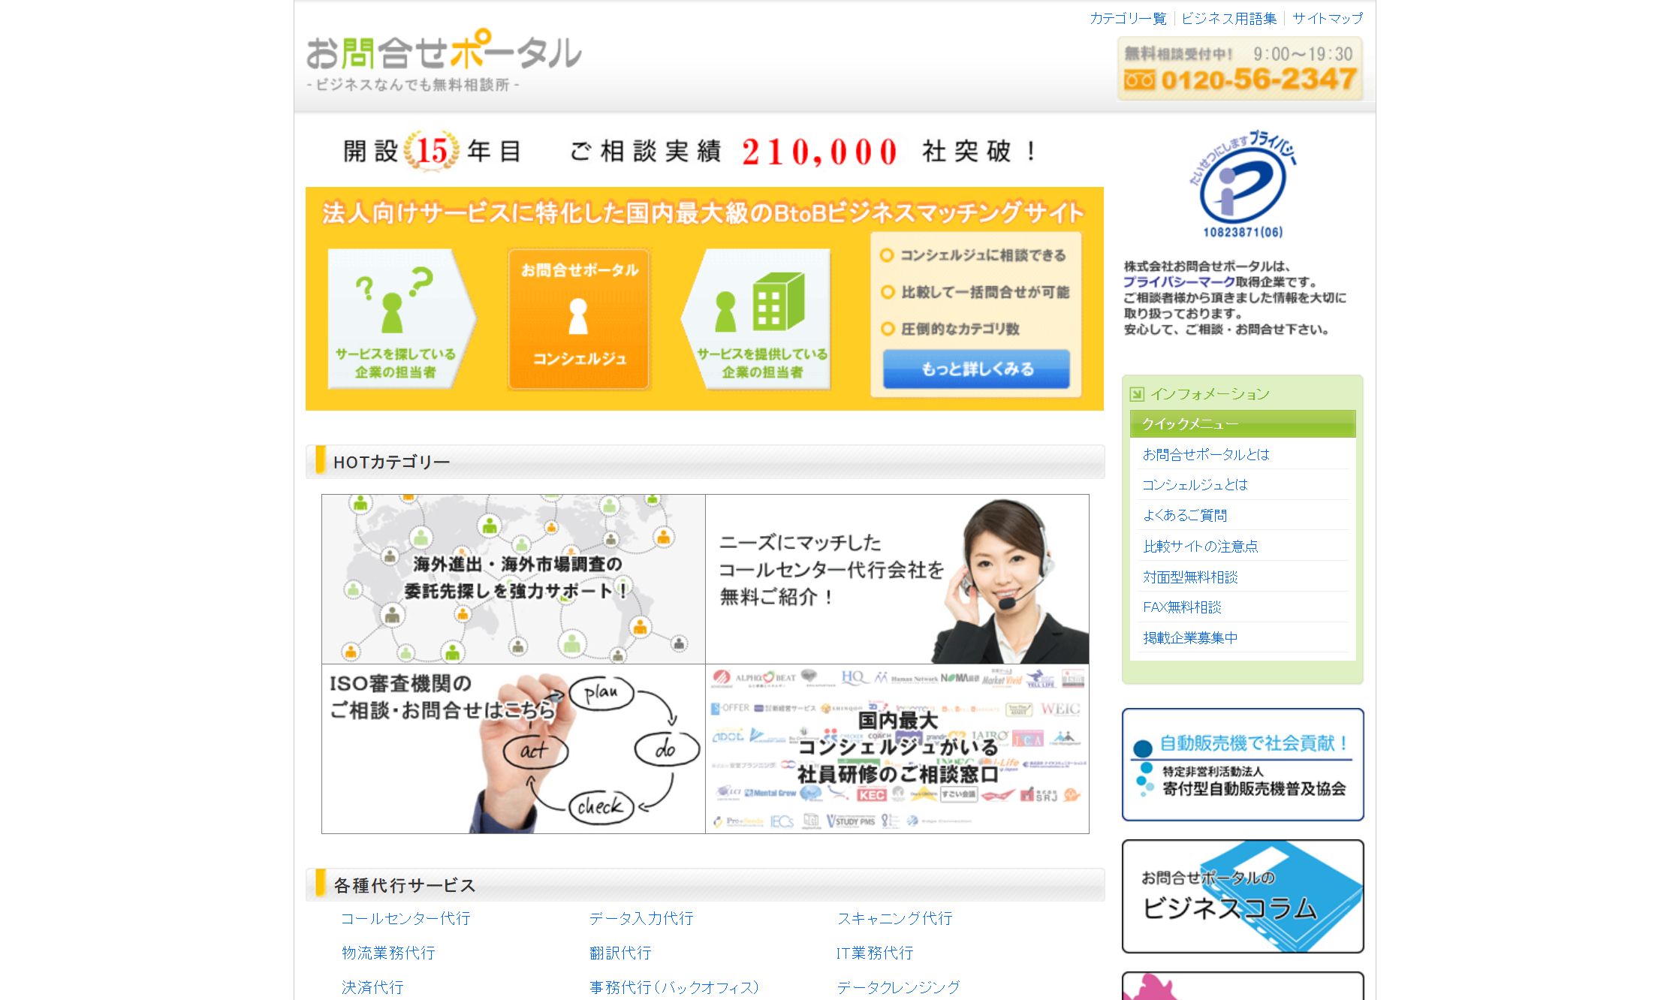This screenshot has height=1000, width=1670.
Task: Open the データクレンジング service link
Action: 898,987
